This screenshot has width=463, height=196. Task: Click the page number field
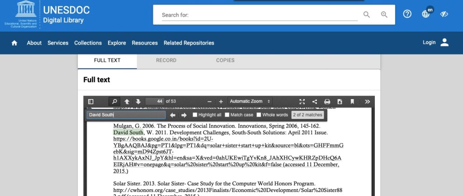coord(155,101)
